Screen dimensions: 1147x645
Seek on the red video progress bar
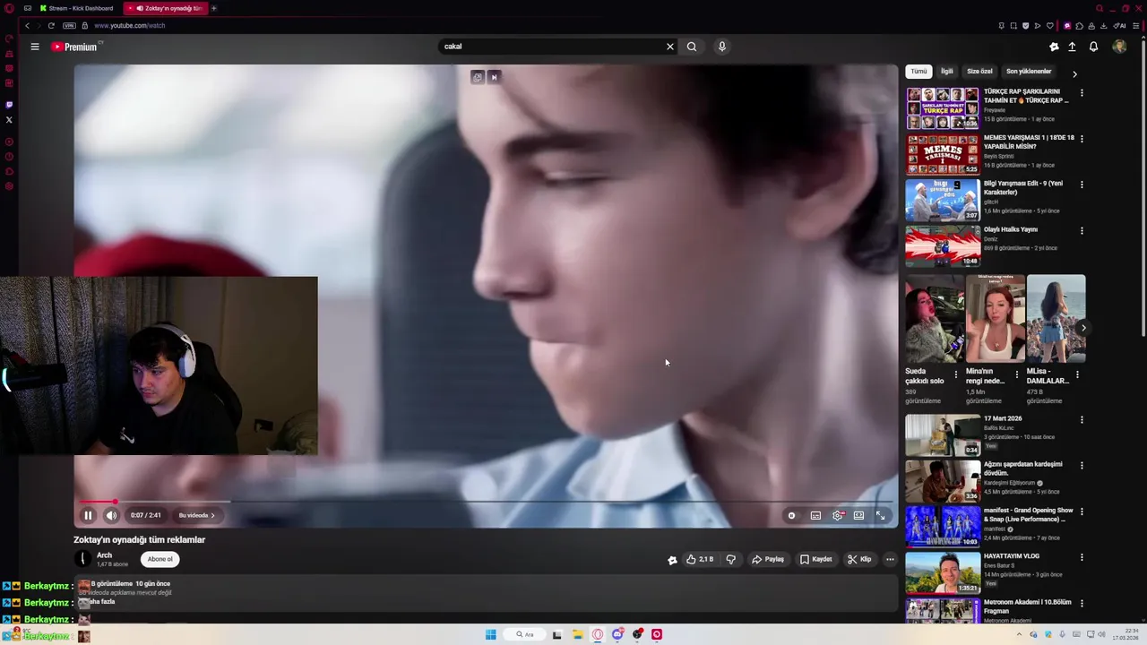coord(486,502)
